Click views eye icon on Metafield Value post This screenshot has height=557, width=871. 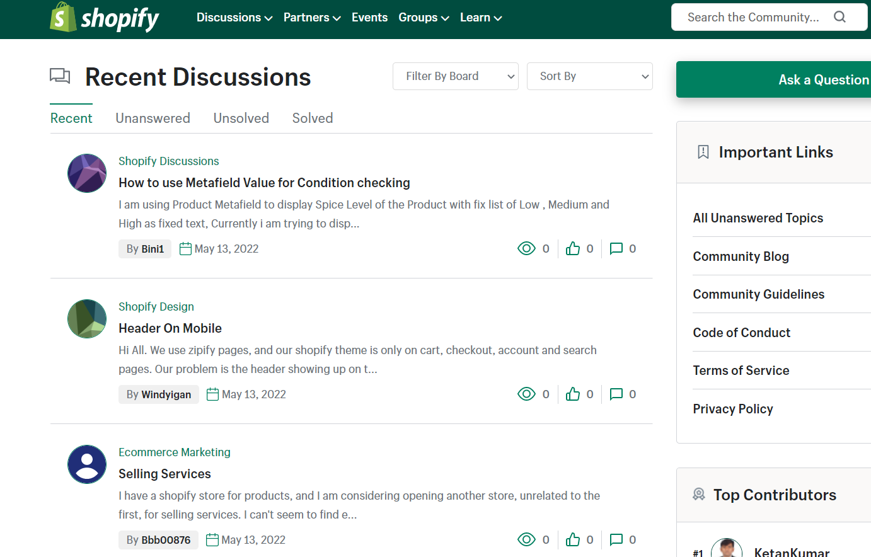click(526, 248)
